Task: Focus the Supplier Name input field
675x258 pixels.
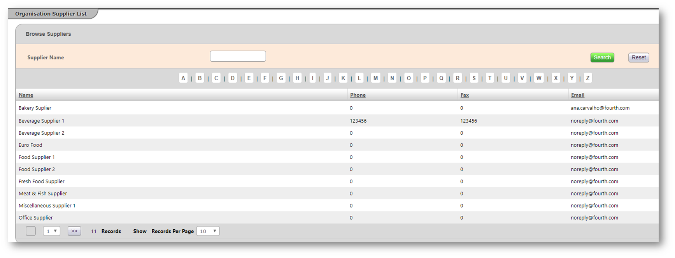Action: click(238, 56)
